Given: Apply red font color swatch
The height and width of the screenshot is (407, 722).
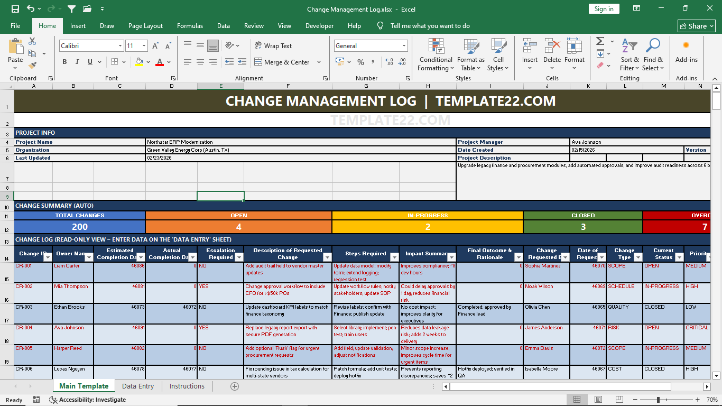Looking at the screenshot, I should (160, 62).
